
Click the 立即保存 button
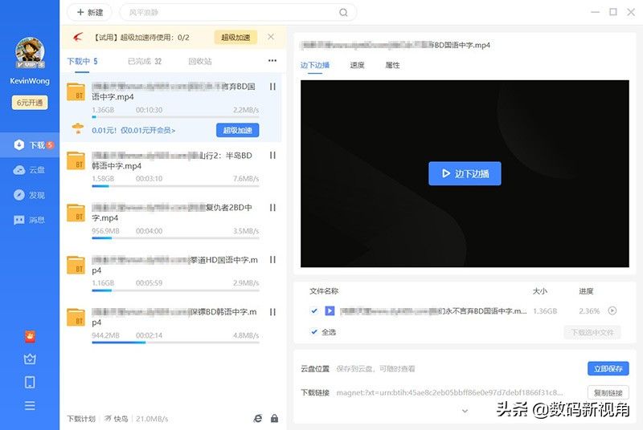(x=608, y=369)
